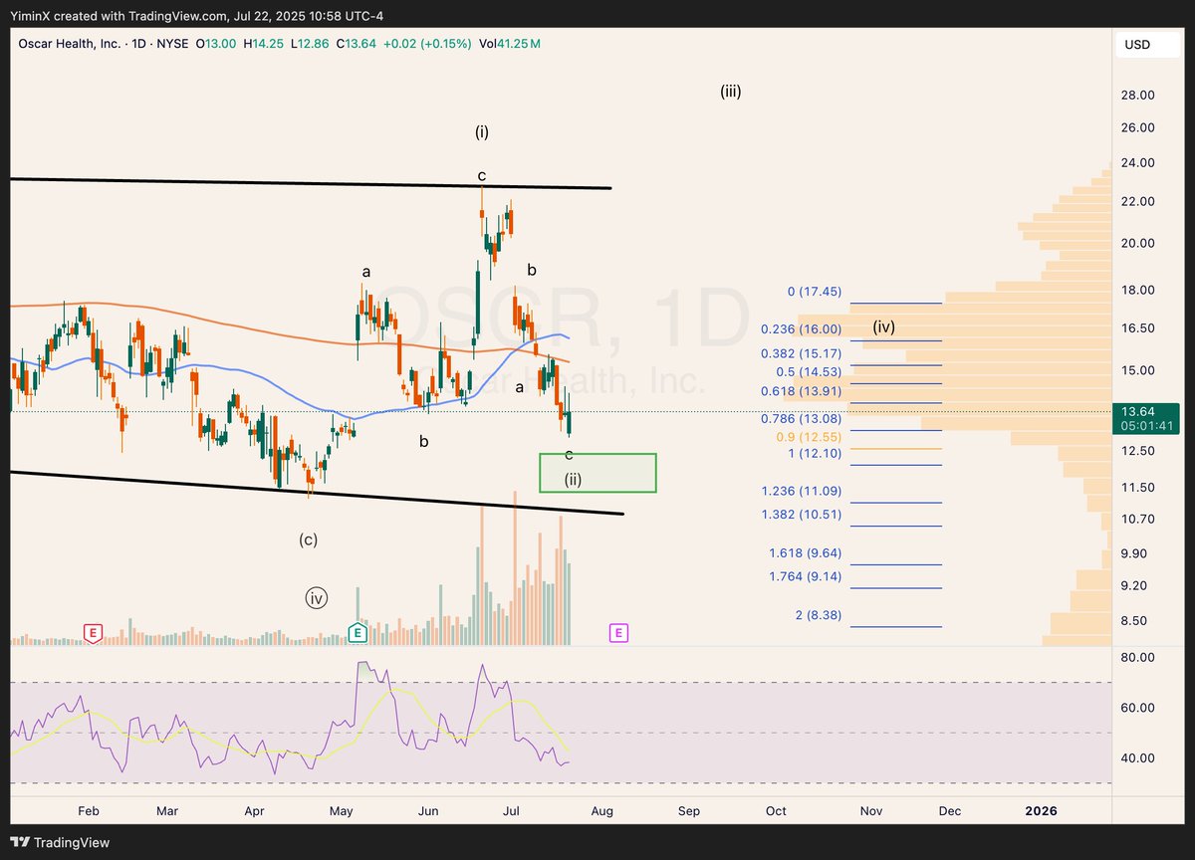Screen dimensions: 1195x860
Task: Click the closing price value C13.64
Action: coord(357,44)
